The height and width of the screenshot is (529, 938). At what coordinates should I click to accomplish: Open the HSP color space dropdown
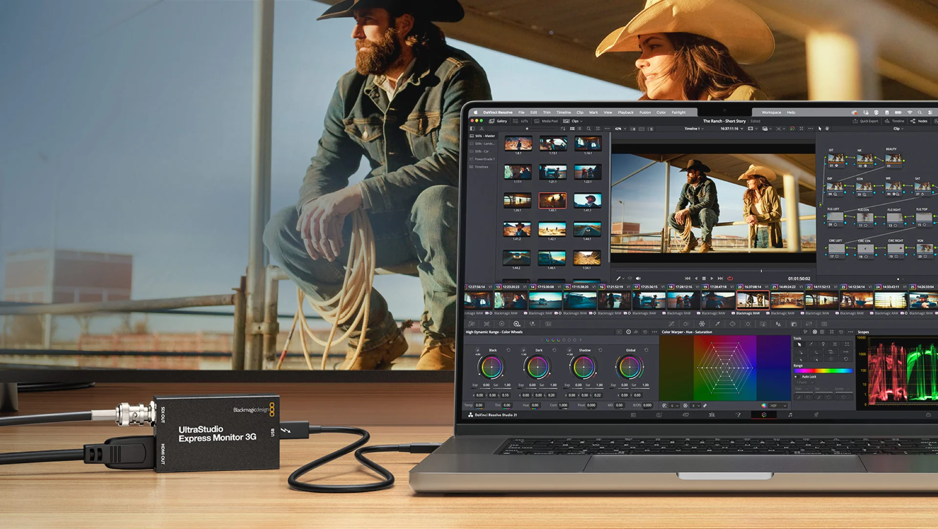point(778,405)
